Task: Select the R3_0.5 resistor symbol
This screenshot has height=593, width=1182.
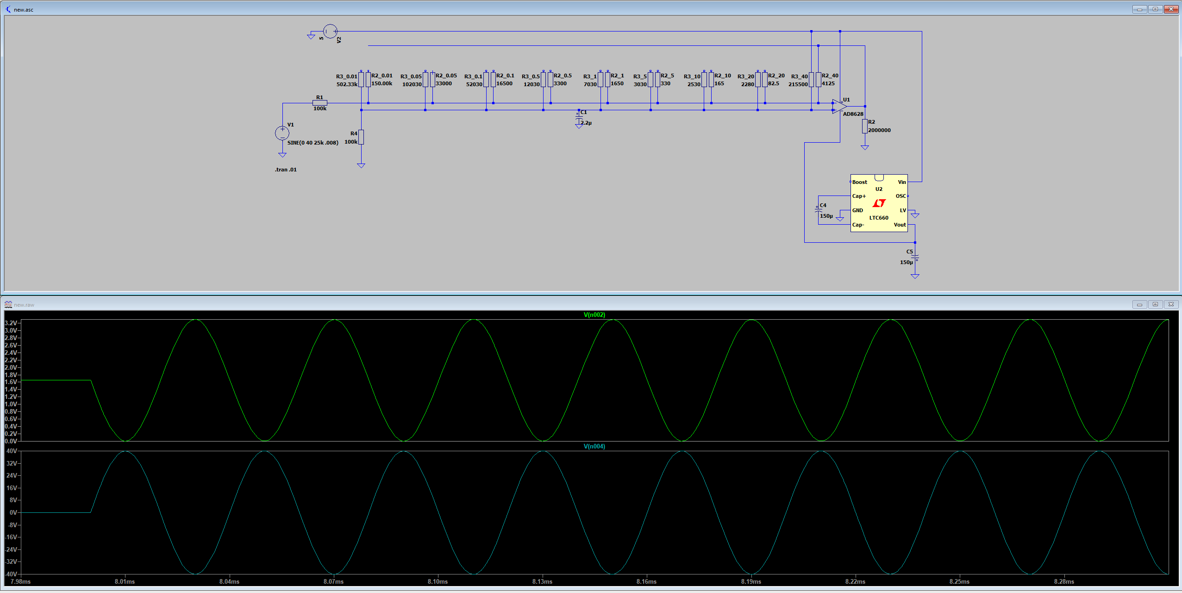Action: (x=544, y=79)
